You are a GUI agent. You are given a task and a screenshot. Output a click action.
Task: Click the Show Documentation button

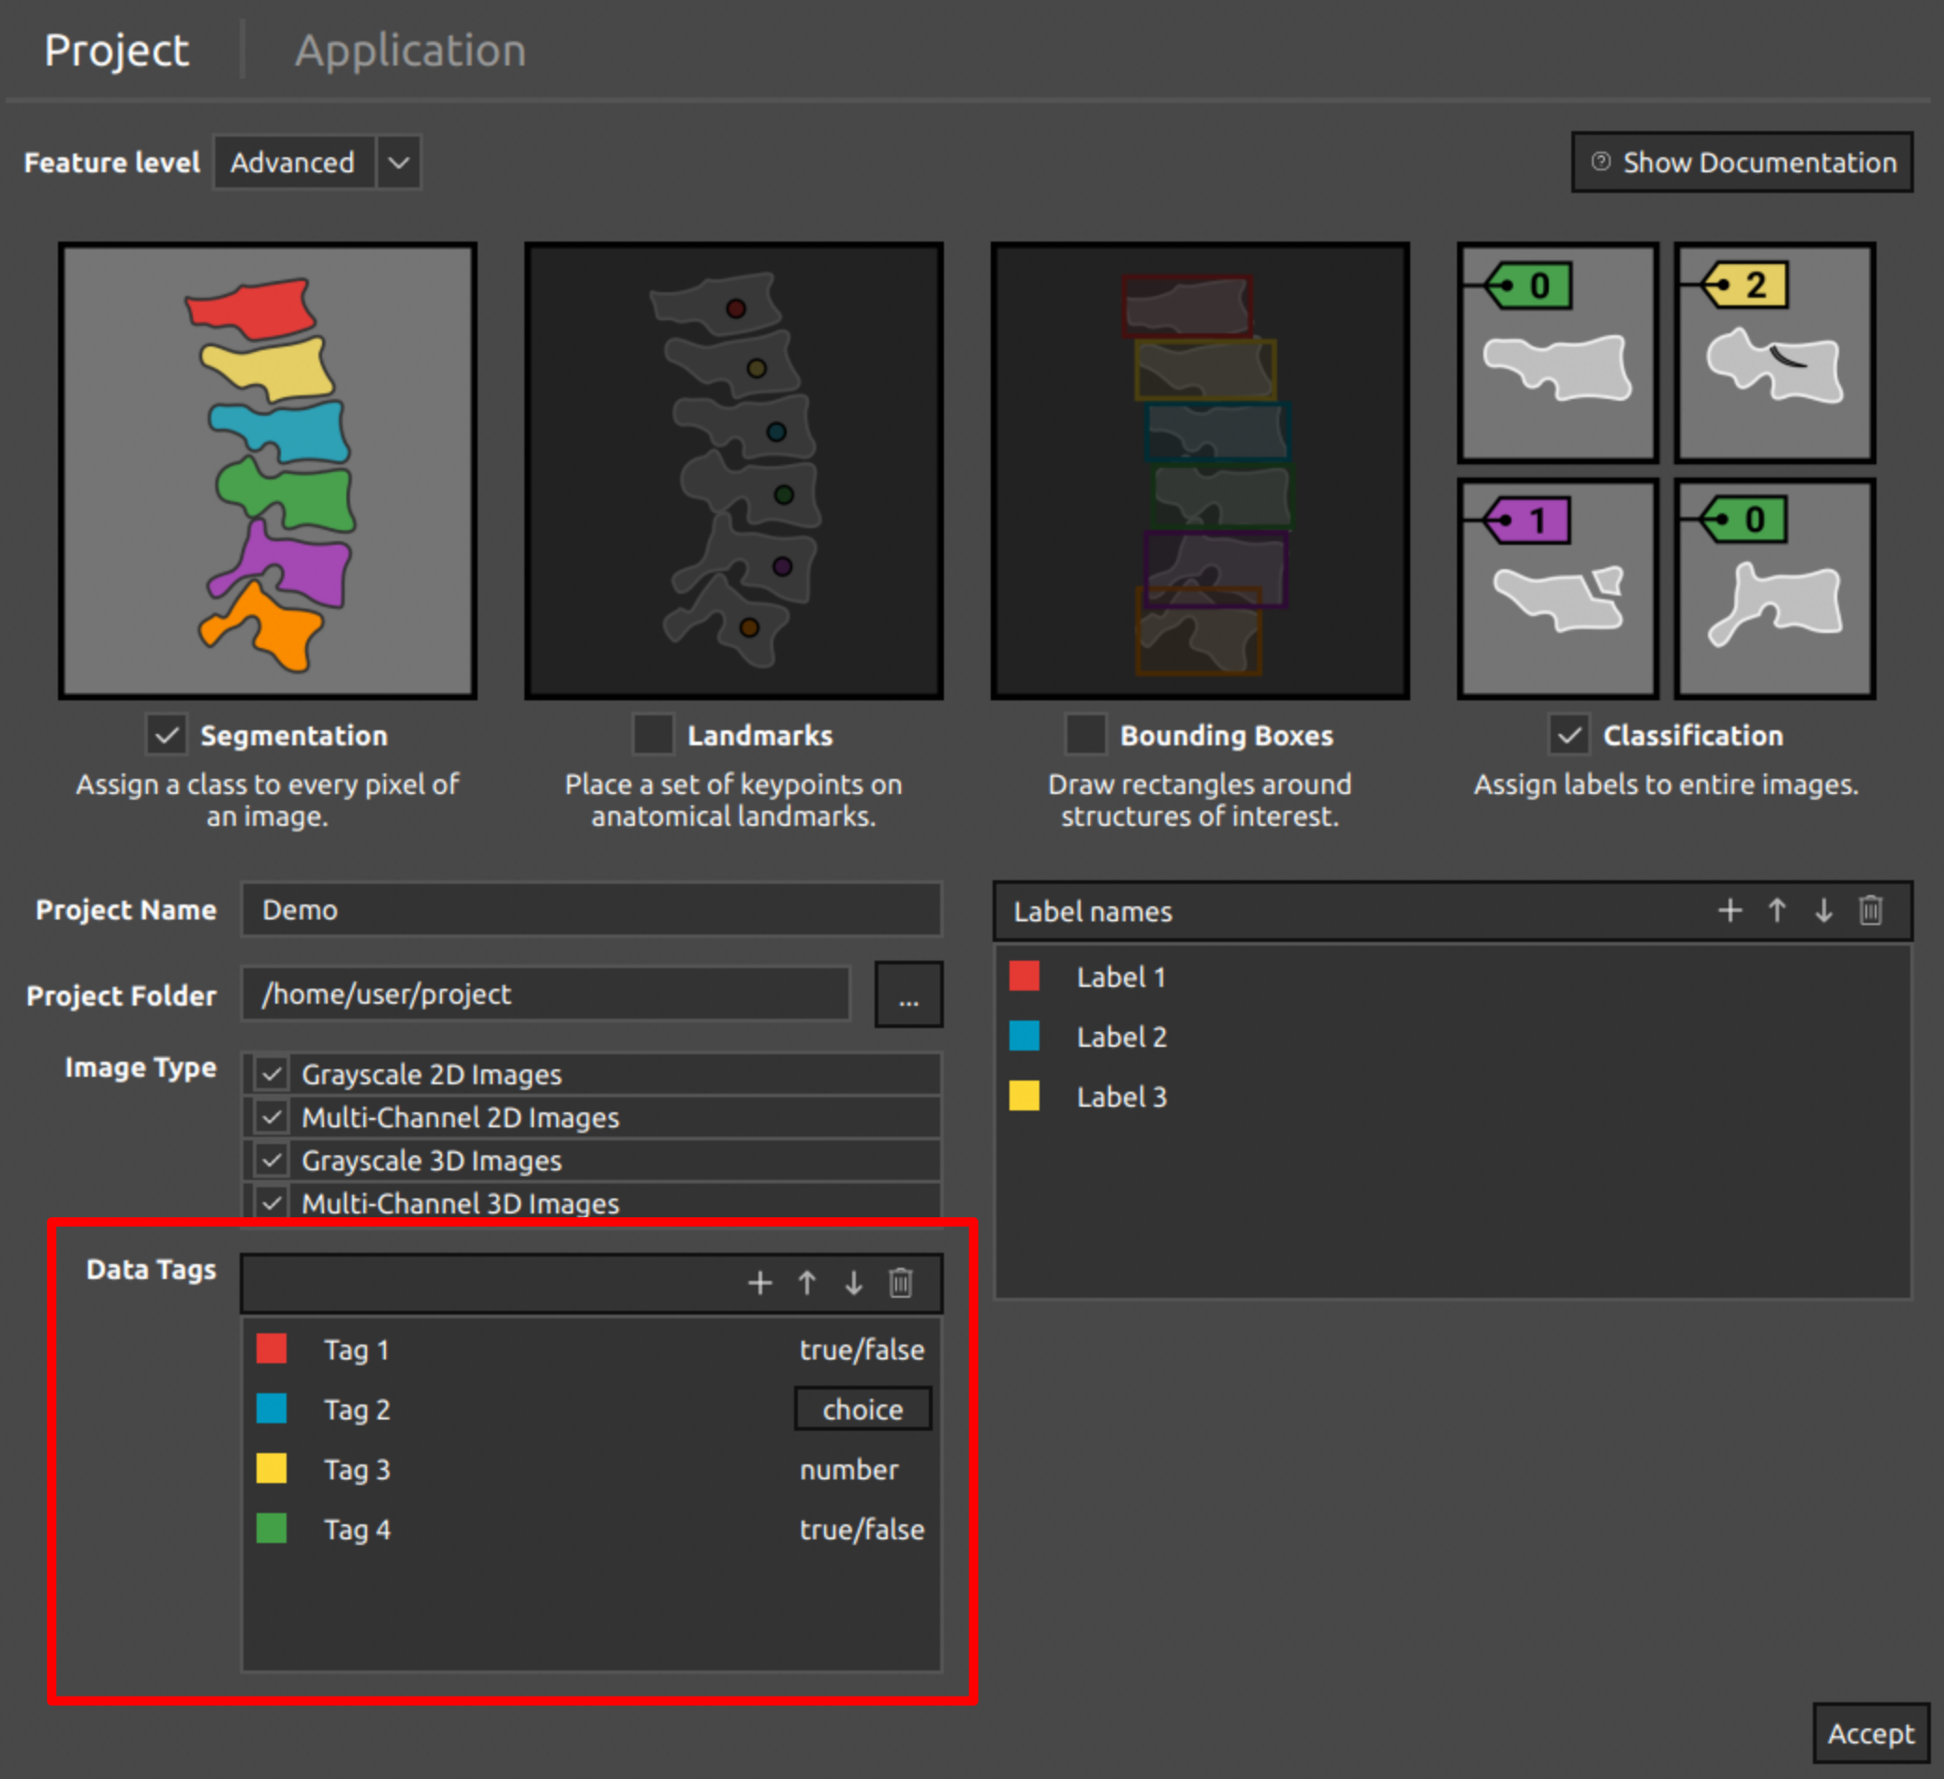1742,162
